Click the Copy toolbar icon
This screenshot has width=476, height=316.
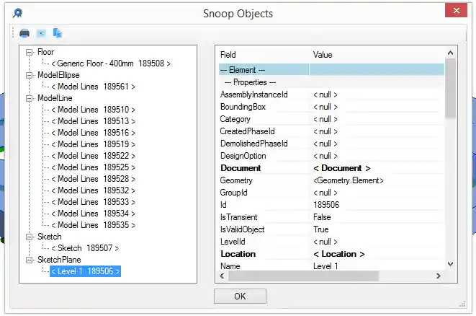pos(58,33)
